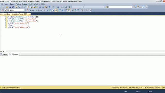
Task: Open the Help menu
Action: pyautogui.click(x=43, y=4)
